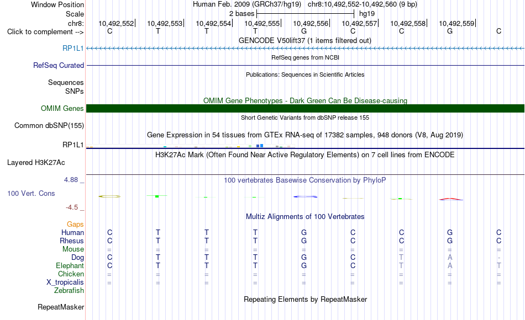Image resolution: width=525 pixels, height=320 pixels.
Task: Open the RefSeq Curated track label
Action: [x=58, y=65]
